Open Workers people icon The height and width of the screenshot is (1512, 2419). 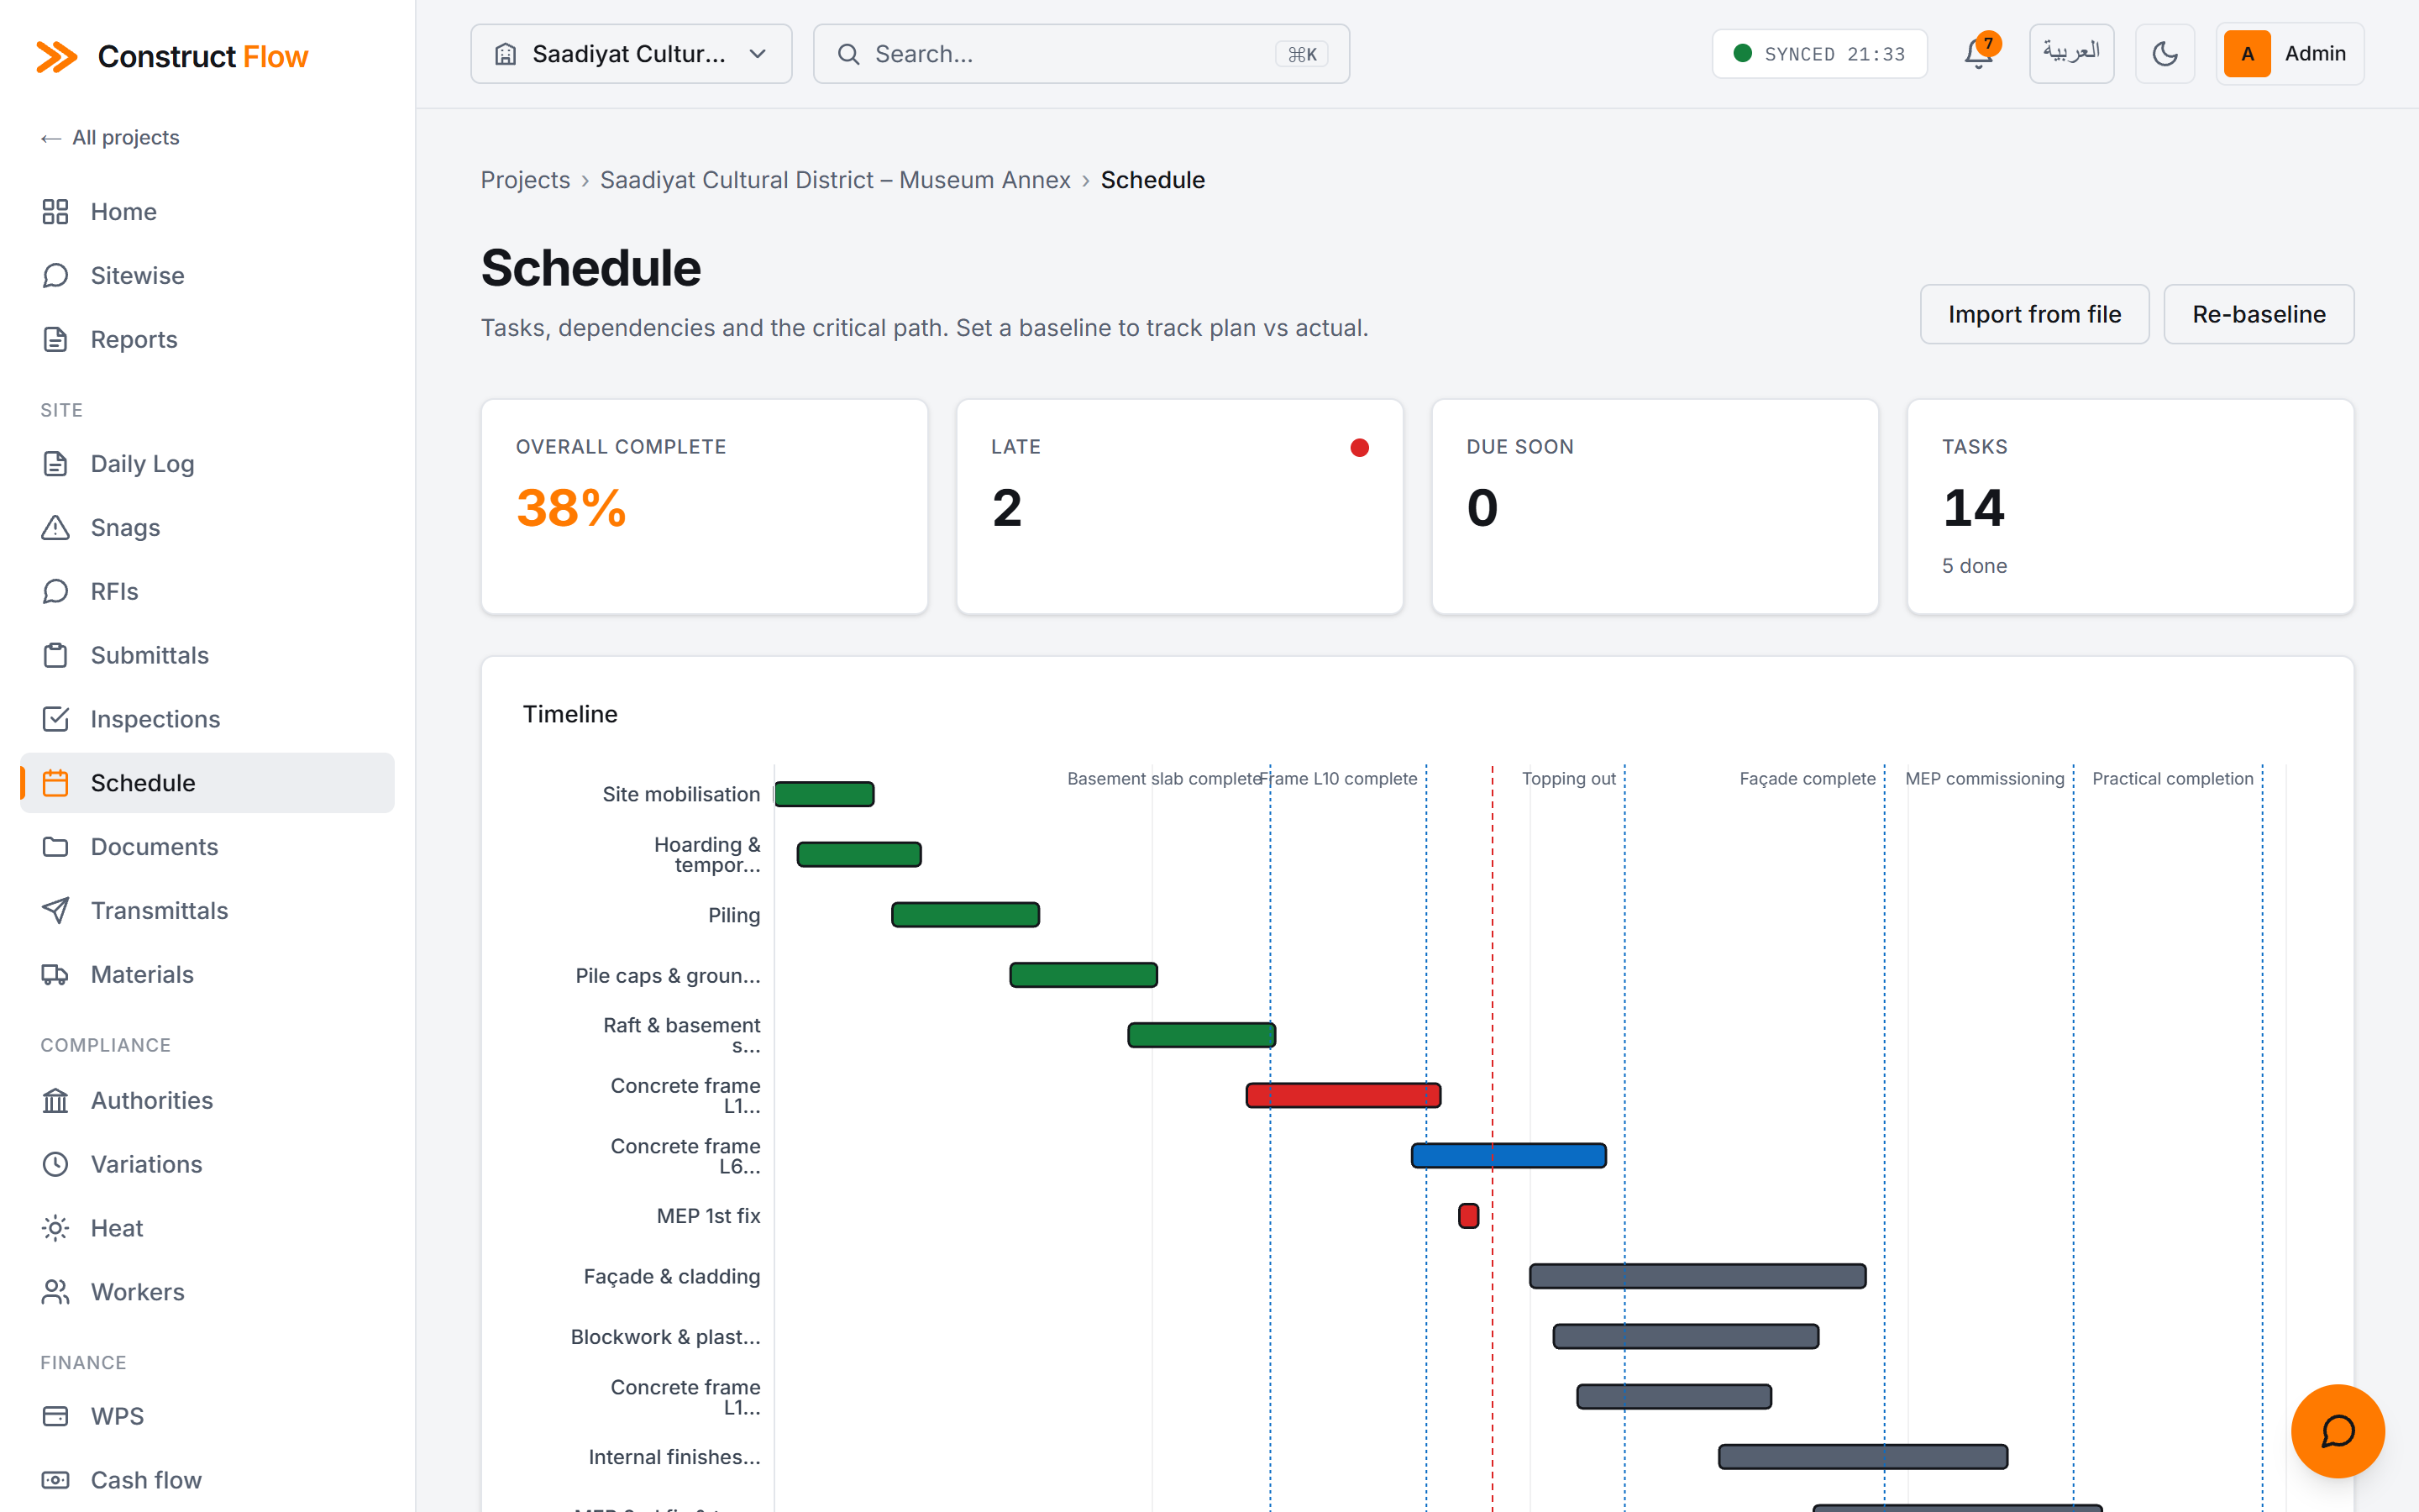[x=55, y=1293]
